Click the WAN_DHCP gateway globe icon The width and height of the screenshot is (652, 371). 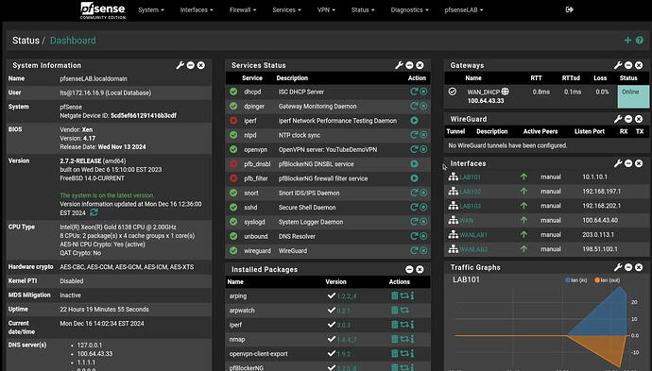pyautogui.click(x=505, y=92)
